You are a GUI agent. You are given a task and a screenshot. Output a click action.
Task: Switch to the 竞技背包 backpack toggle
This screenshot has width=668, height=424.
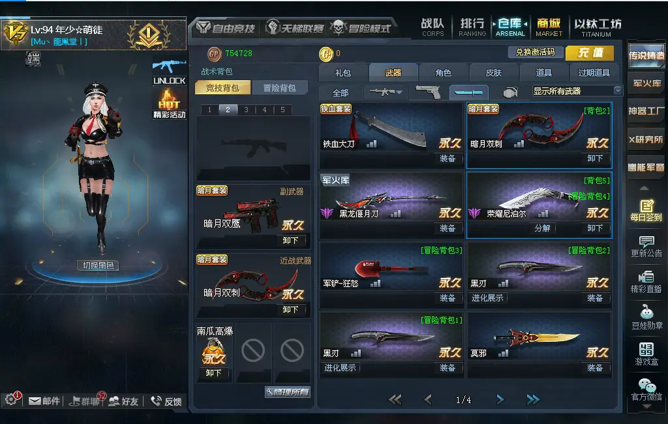222,88
